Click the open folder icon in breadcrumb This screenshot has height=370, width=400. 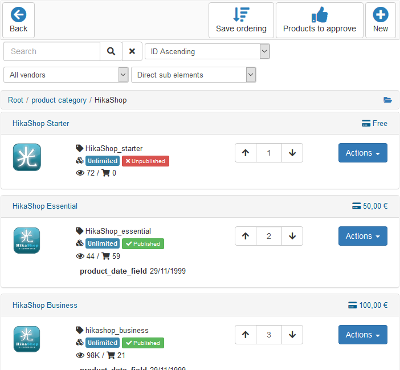[387, 100]
